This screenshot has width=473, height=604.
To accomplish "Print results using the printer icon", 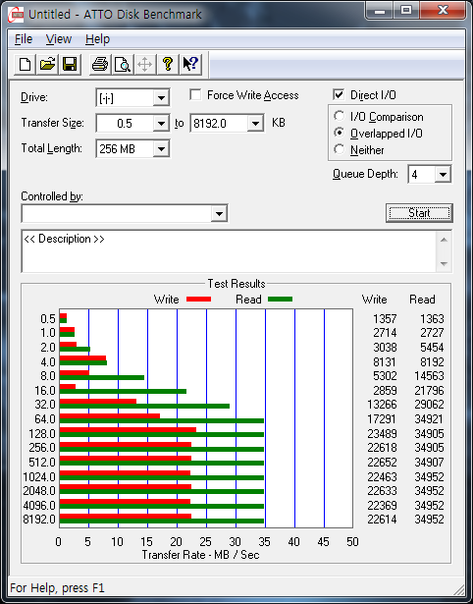I will pos(100,64).
